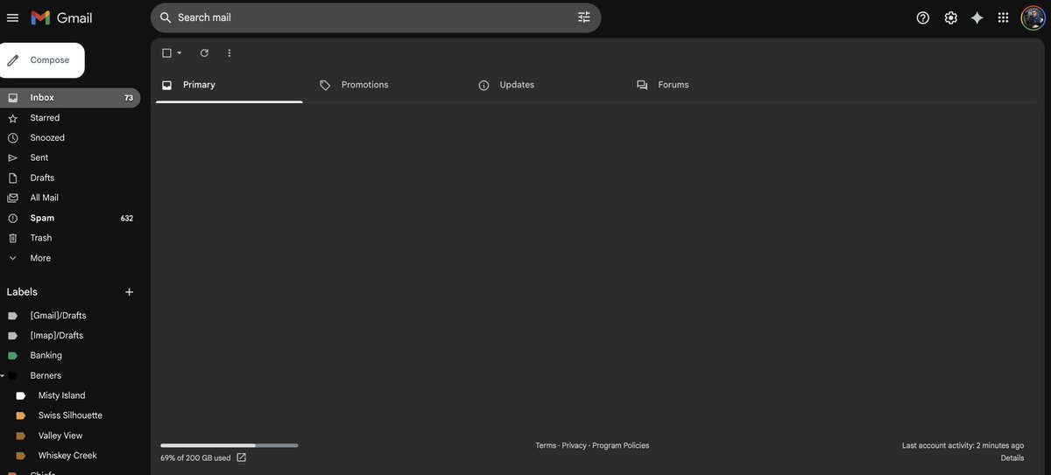Open the Swiss Silhouette label

coord(70,416)
